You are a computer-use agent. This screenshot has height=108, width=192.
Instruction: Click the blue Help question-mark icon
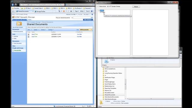[x=91, y=11]
